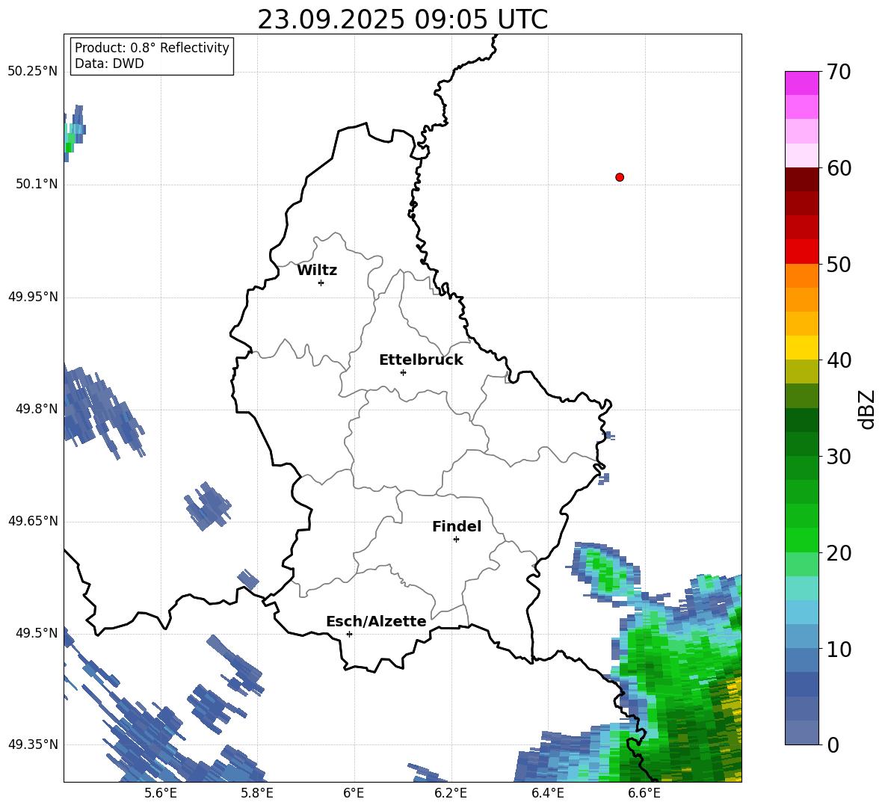Click the 23.09.2025 09:05 UTC title
This screenshot has height=808, width=885.
pos(402,19)
